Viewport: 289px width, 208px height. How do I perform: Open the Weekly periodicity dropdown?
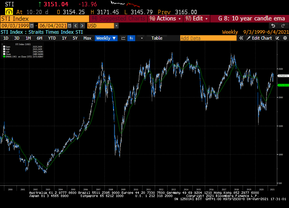[x=106, y=38]
